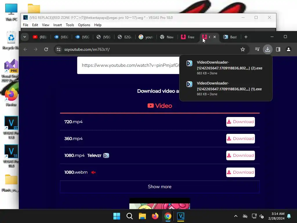View site information icon in address bar
This screenshot has height=223, width=297.
[59, 49]
